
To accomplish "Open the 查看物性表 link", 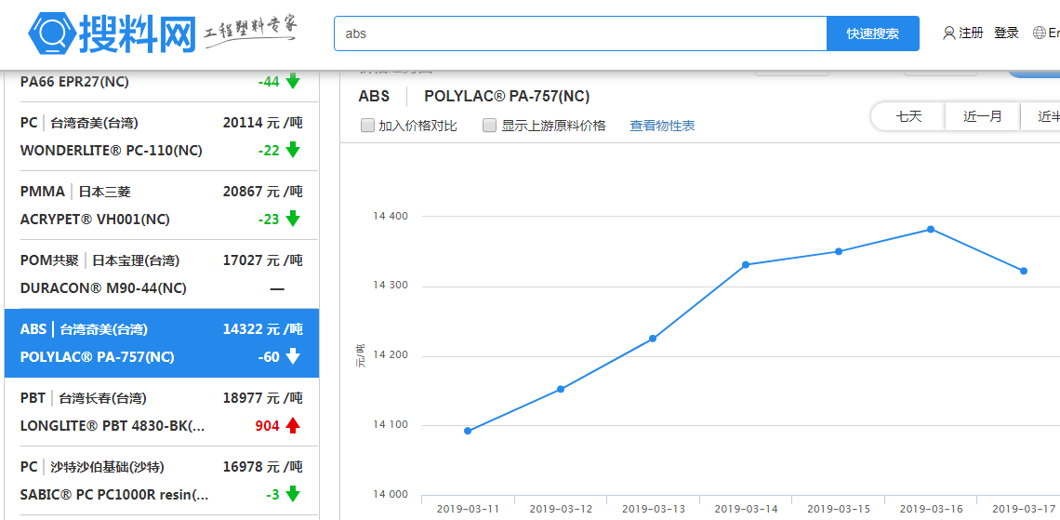I will (x=662, y=126).
